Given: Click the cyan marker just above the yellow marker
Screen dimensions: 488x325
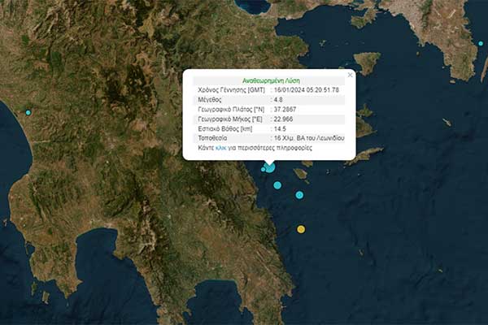Looking at the screenshot, I should (x=299, y=195).
